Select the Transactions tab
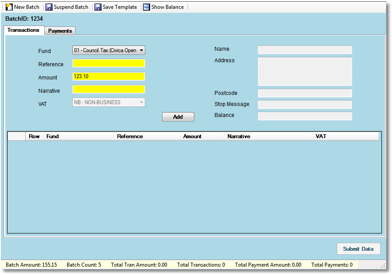 pyautogui.click(x=24, y=30)
